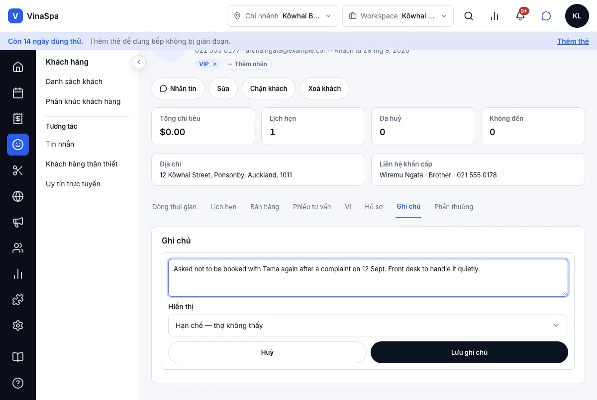Screen dimensions: 597x400
Task: Open the search icon in header
Action: tap(468, 16)
